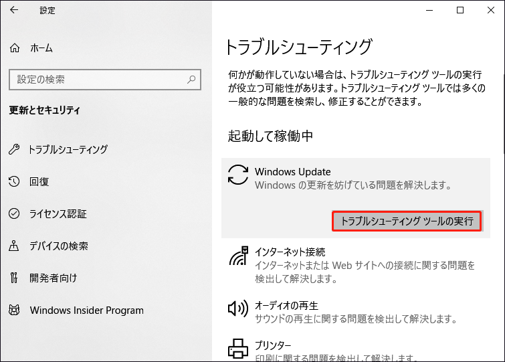Click the Windows Insider Program cat icon
The height and width of the screenshot is (362, 505).
point(15,310)
